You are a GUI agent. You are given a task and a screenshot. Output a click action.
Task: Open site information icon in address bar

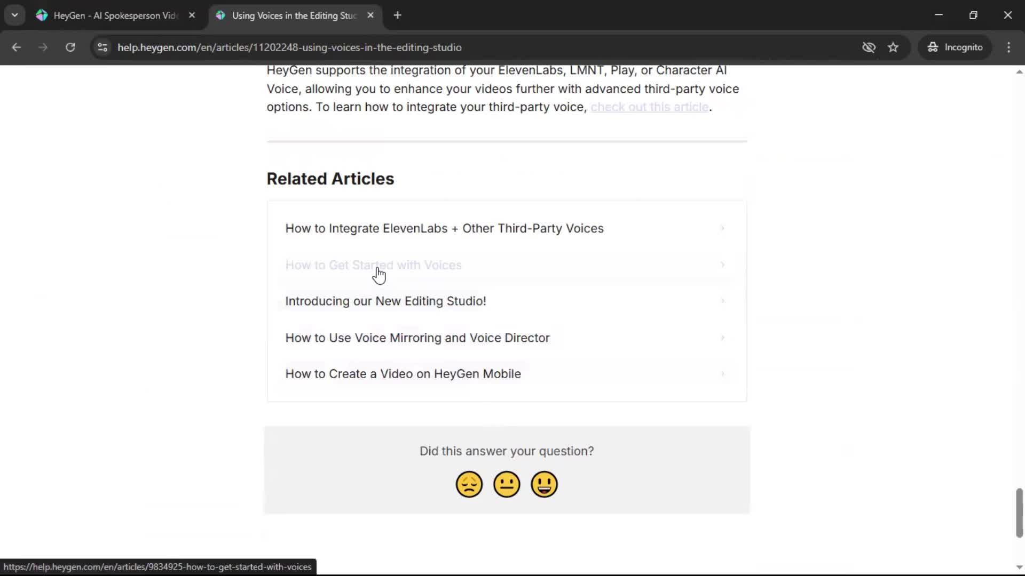pyautogui.click(x=102, y=47)
